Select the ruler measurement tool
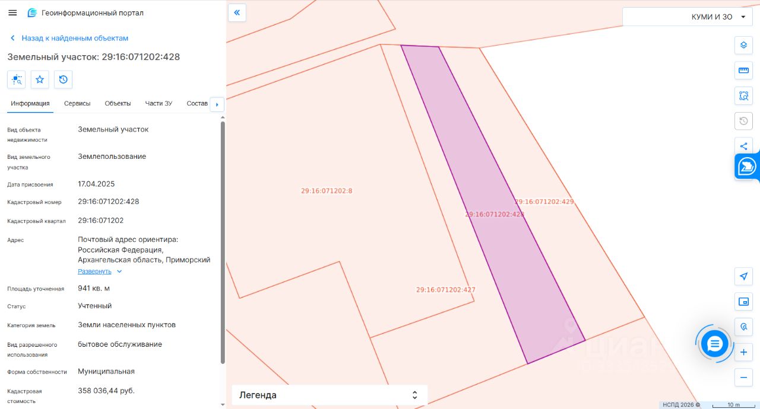The image size is (760, 409). (743, 71)
